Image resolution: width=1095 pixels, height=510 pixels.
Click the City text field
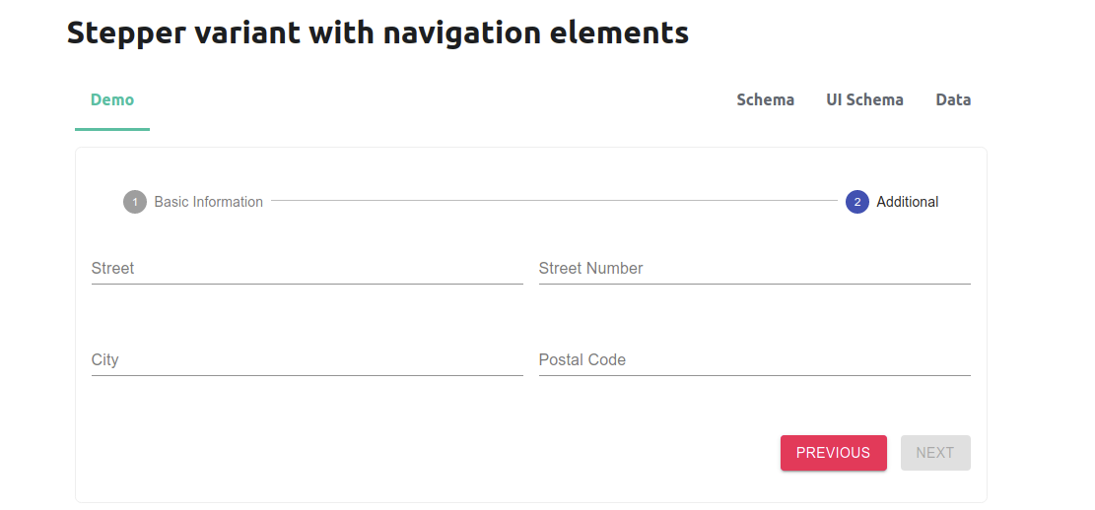pos(308,360)
